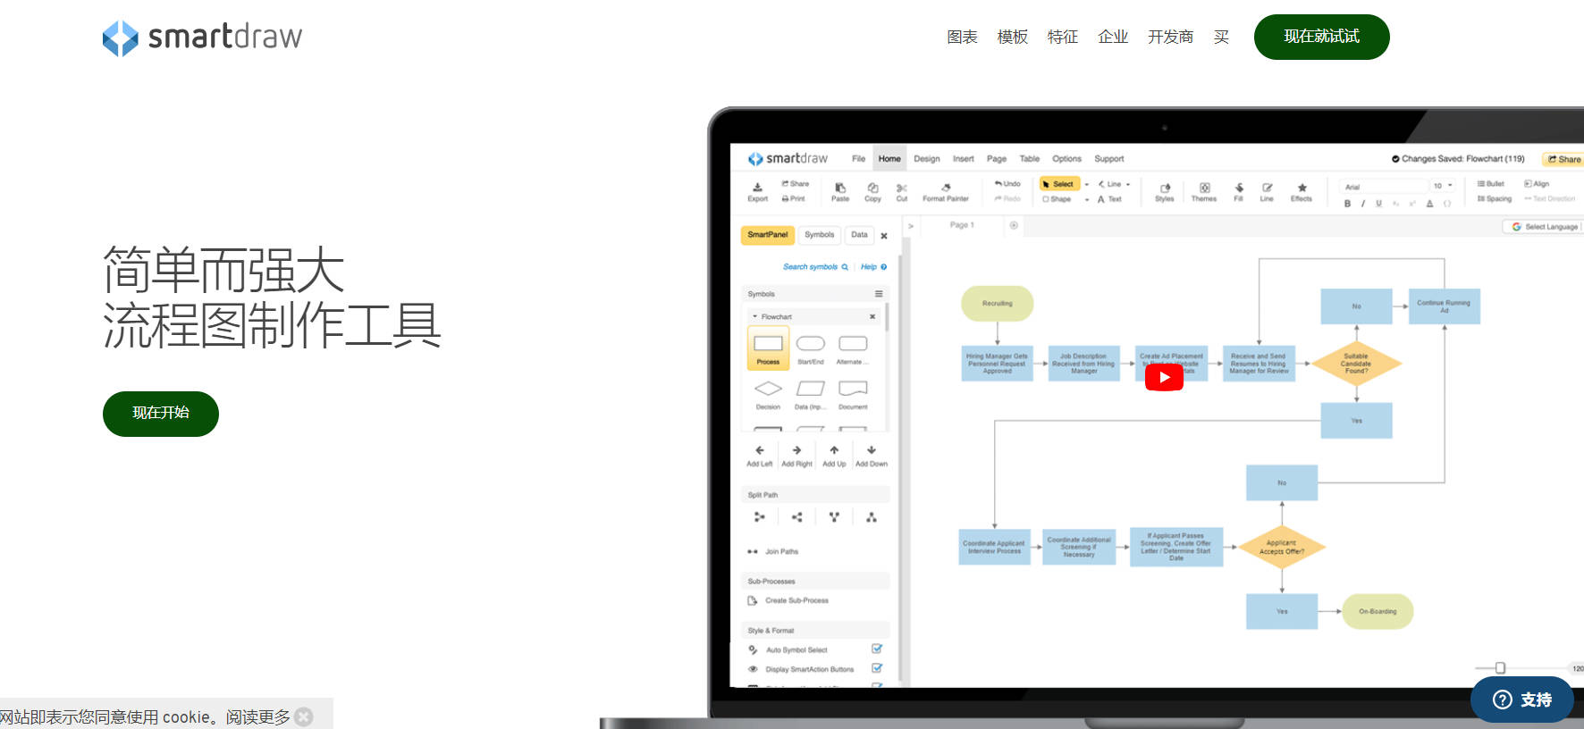The width and height of the screenshot is (1584, 729).
Task: Click the yellow Share button in app
Action: 1564,159
